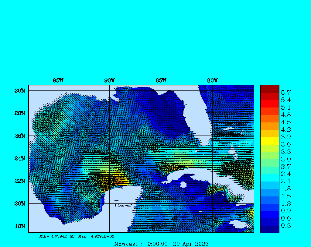Click the 5.7 value label on legend
This screenshot has height=247, width=311.
pos(286,92)
